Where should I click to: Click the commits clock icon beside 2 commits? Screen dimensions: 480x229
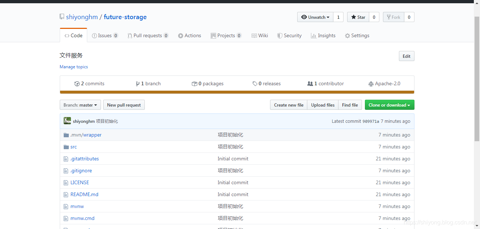[x=77, y=83]
